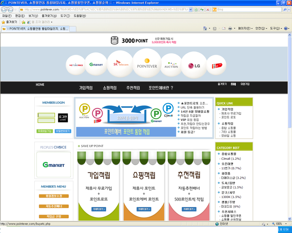
Task: Click the password input field
Action: click(46, 121)
